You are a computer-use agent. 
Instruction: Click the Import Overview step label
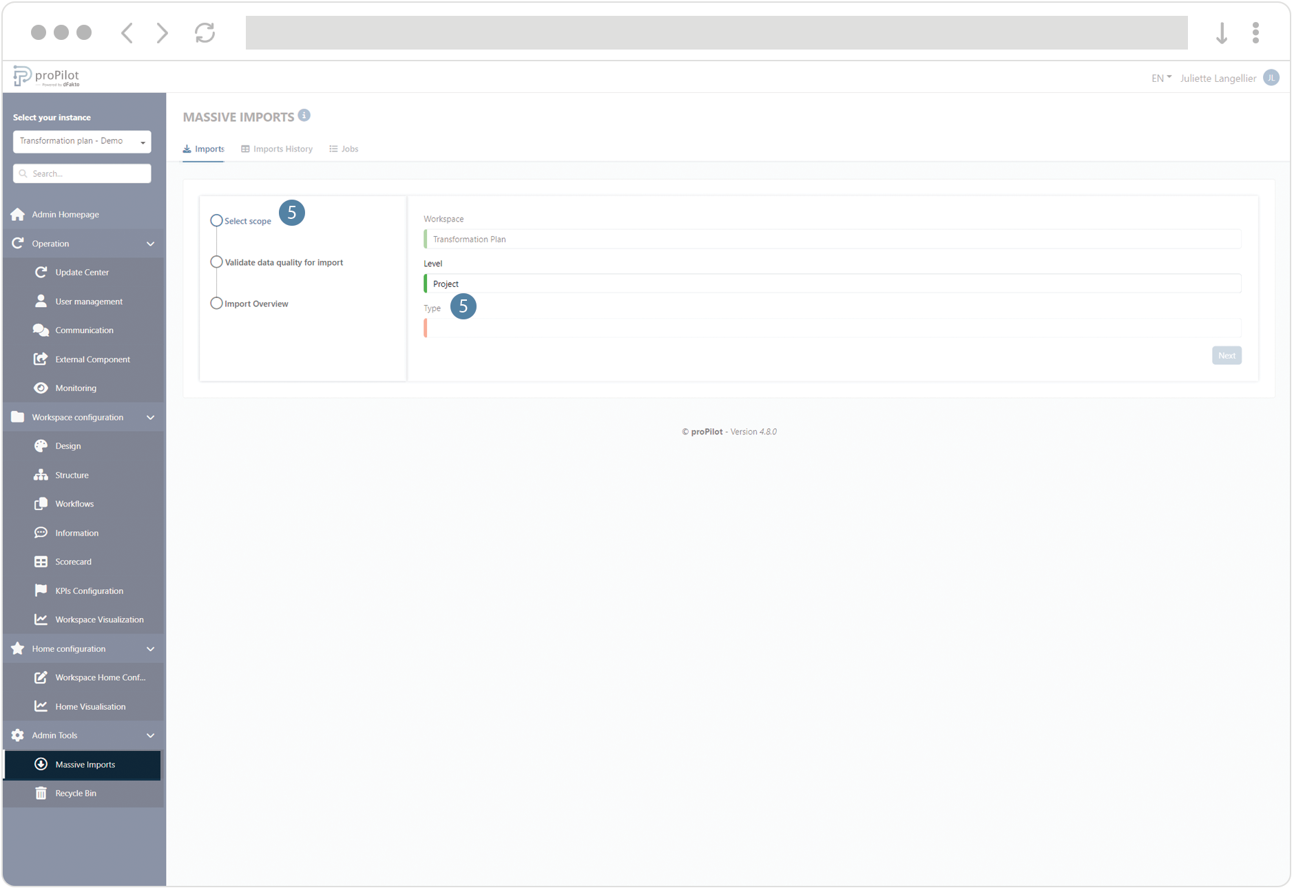coord(256,304)
